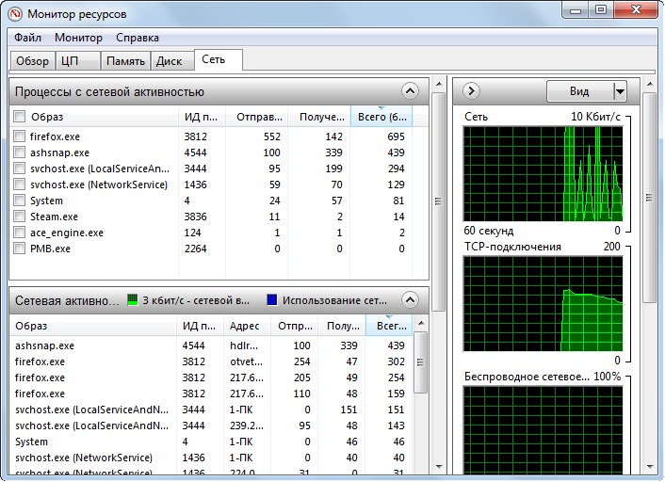Check the Steam.exe process checkbox

tap(20, 217)
